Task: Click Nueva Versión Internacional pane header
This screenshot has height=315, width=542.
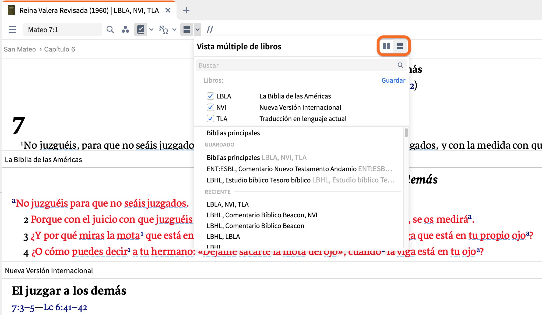Action: pos(49,271)
